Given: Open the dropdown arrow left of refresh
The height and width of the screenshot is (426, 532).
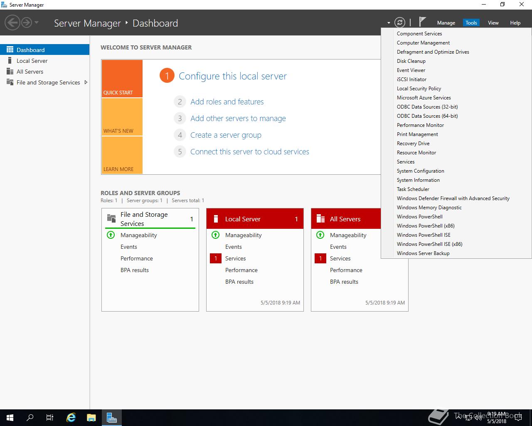Looking at the screenshot, I should tap(389, 23).
